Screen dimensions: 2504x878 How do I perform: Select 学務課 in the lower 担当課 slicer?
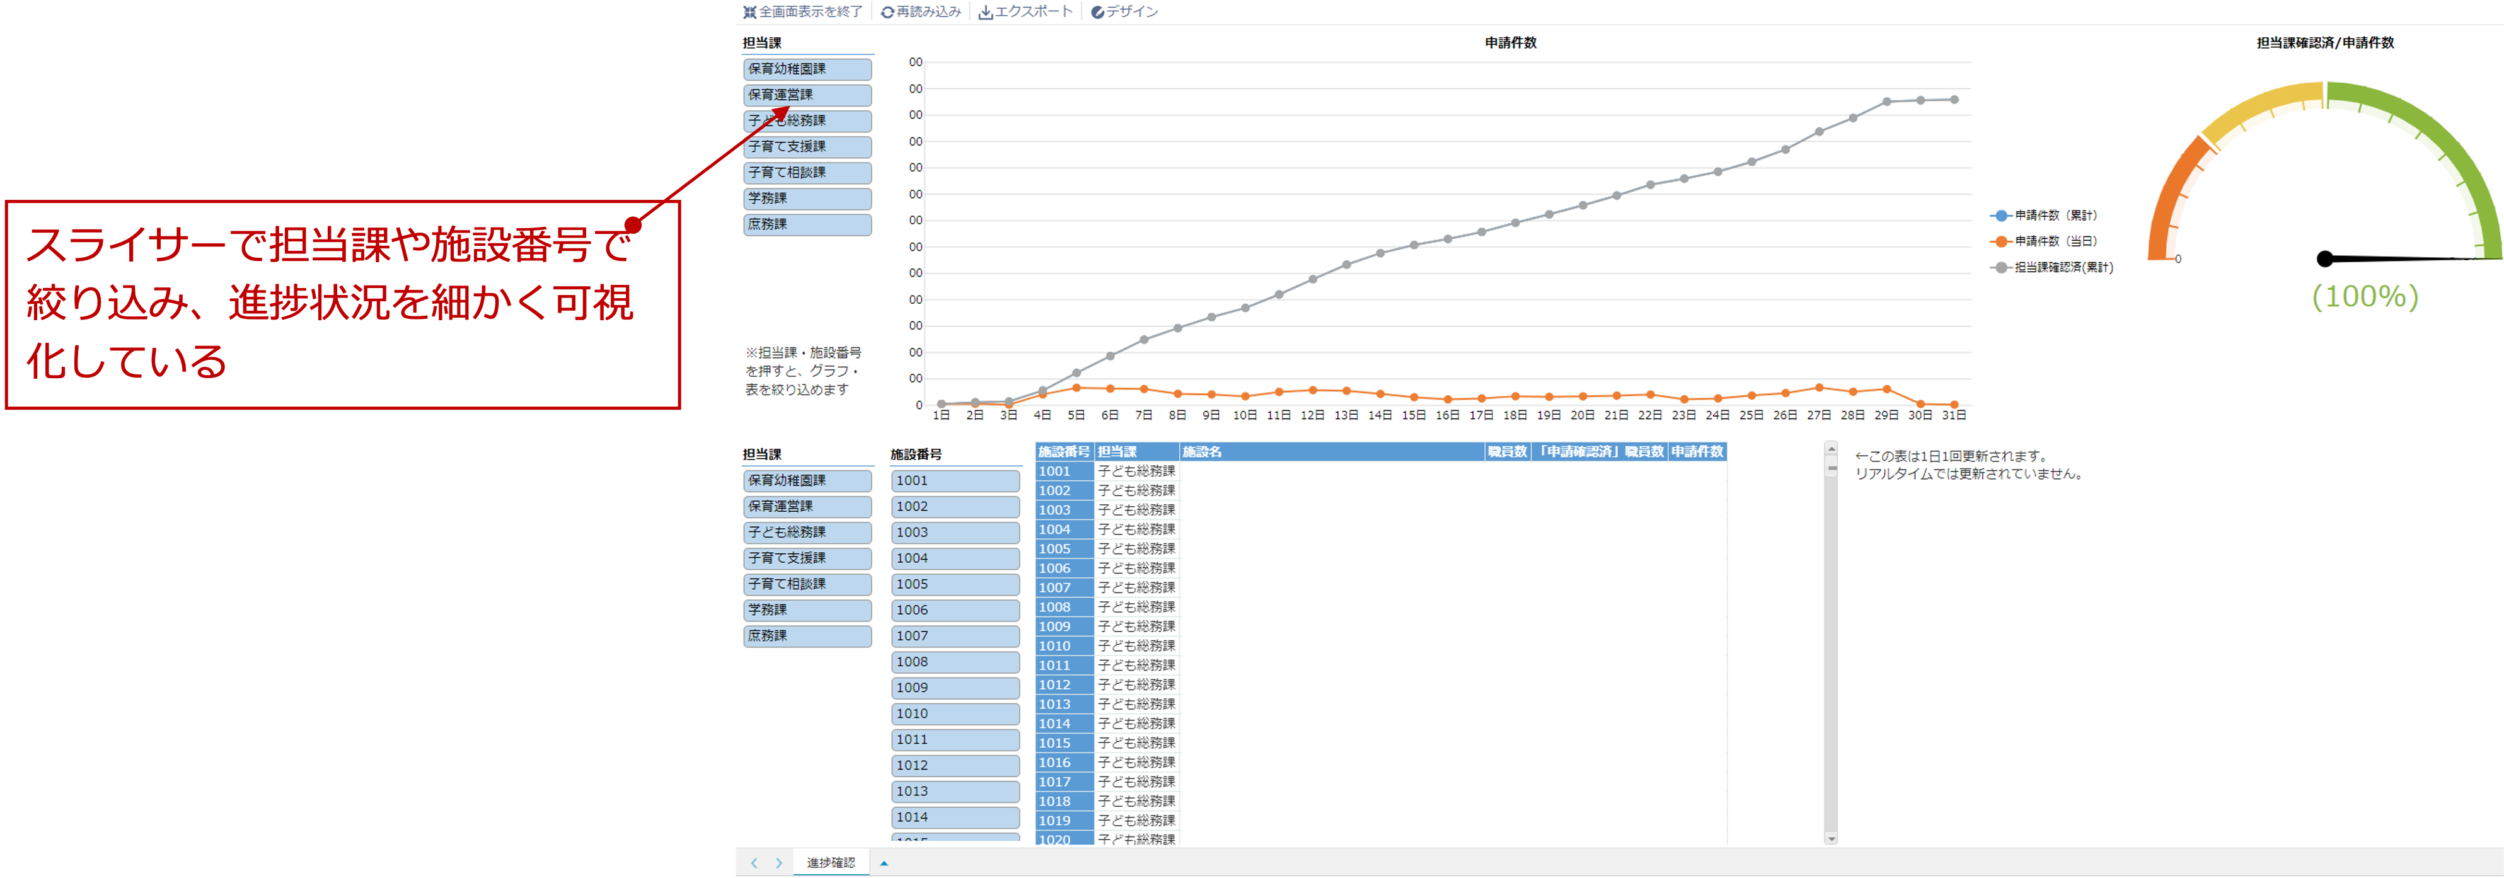click(807, 609)
